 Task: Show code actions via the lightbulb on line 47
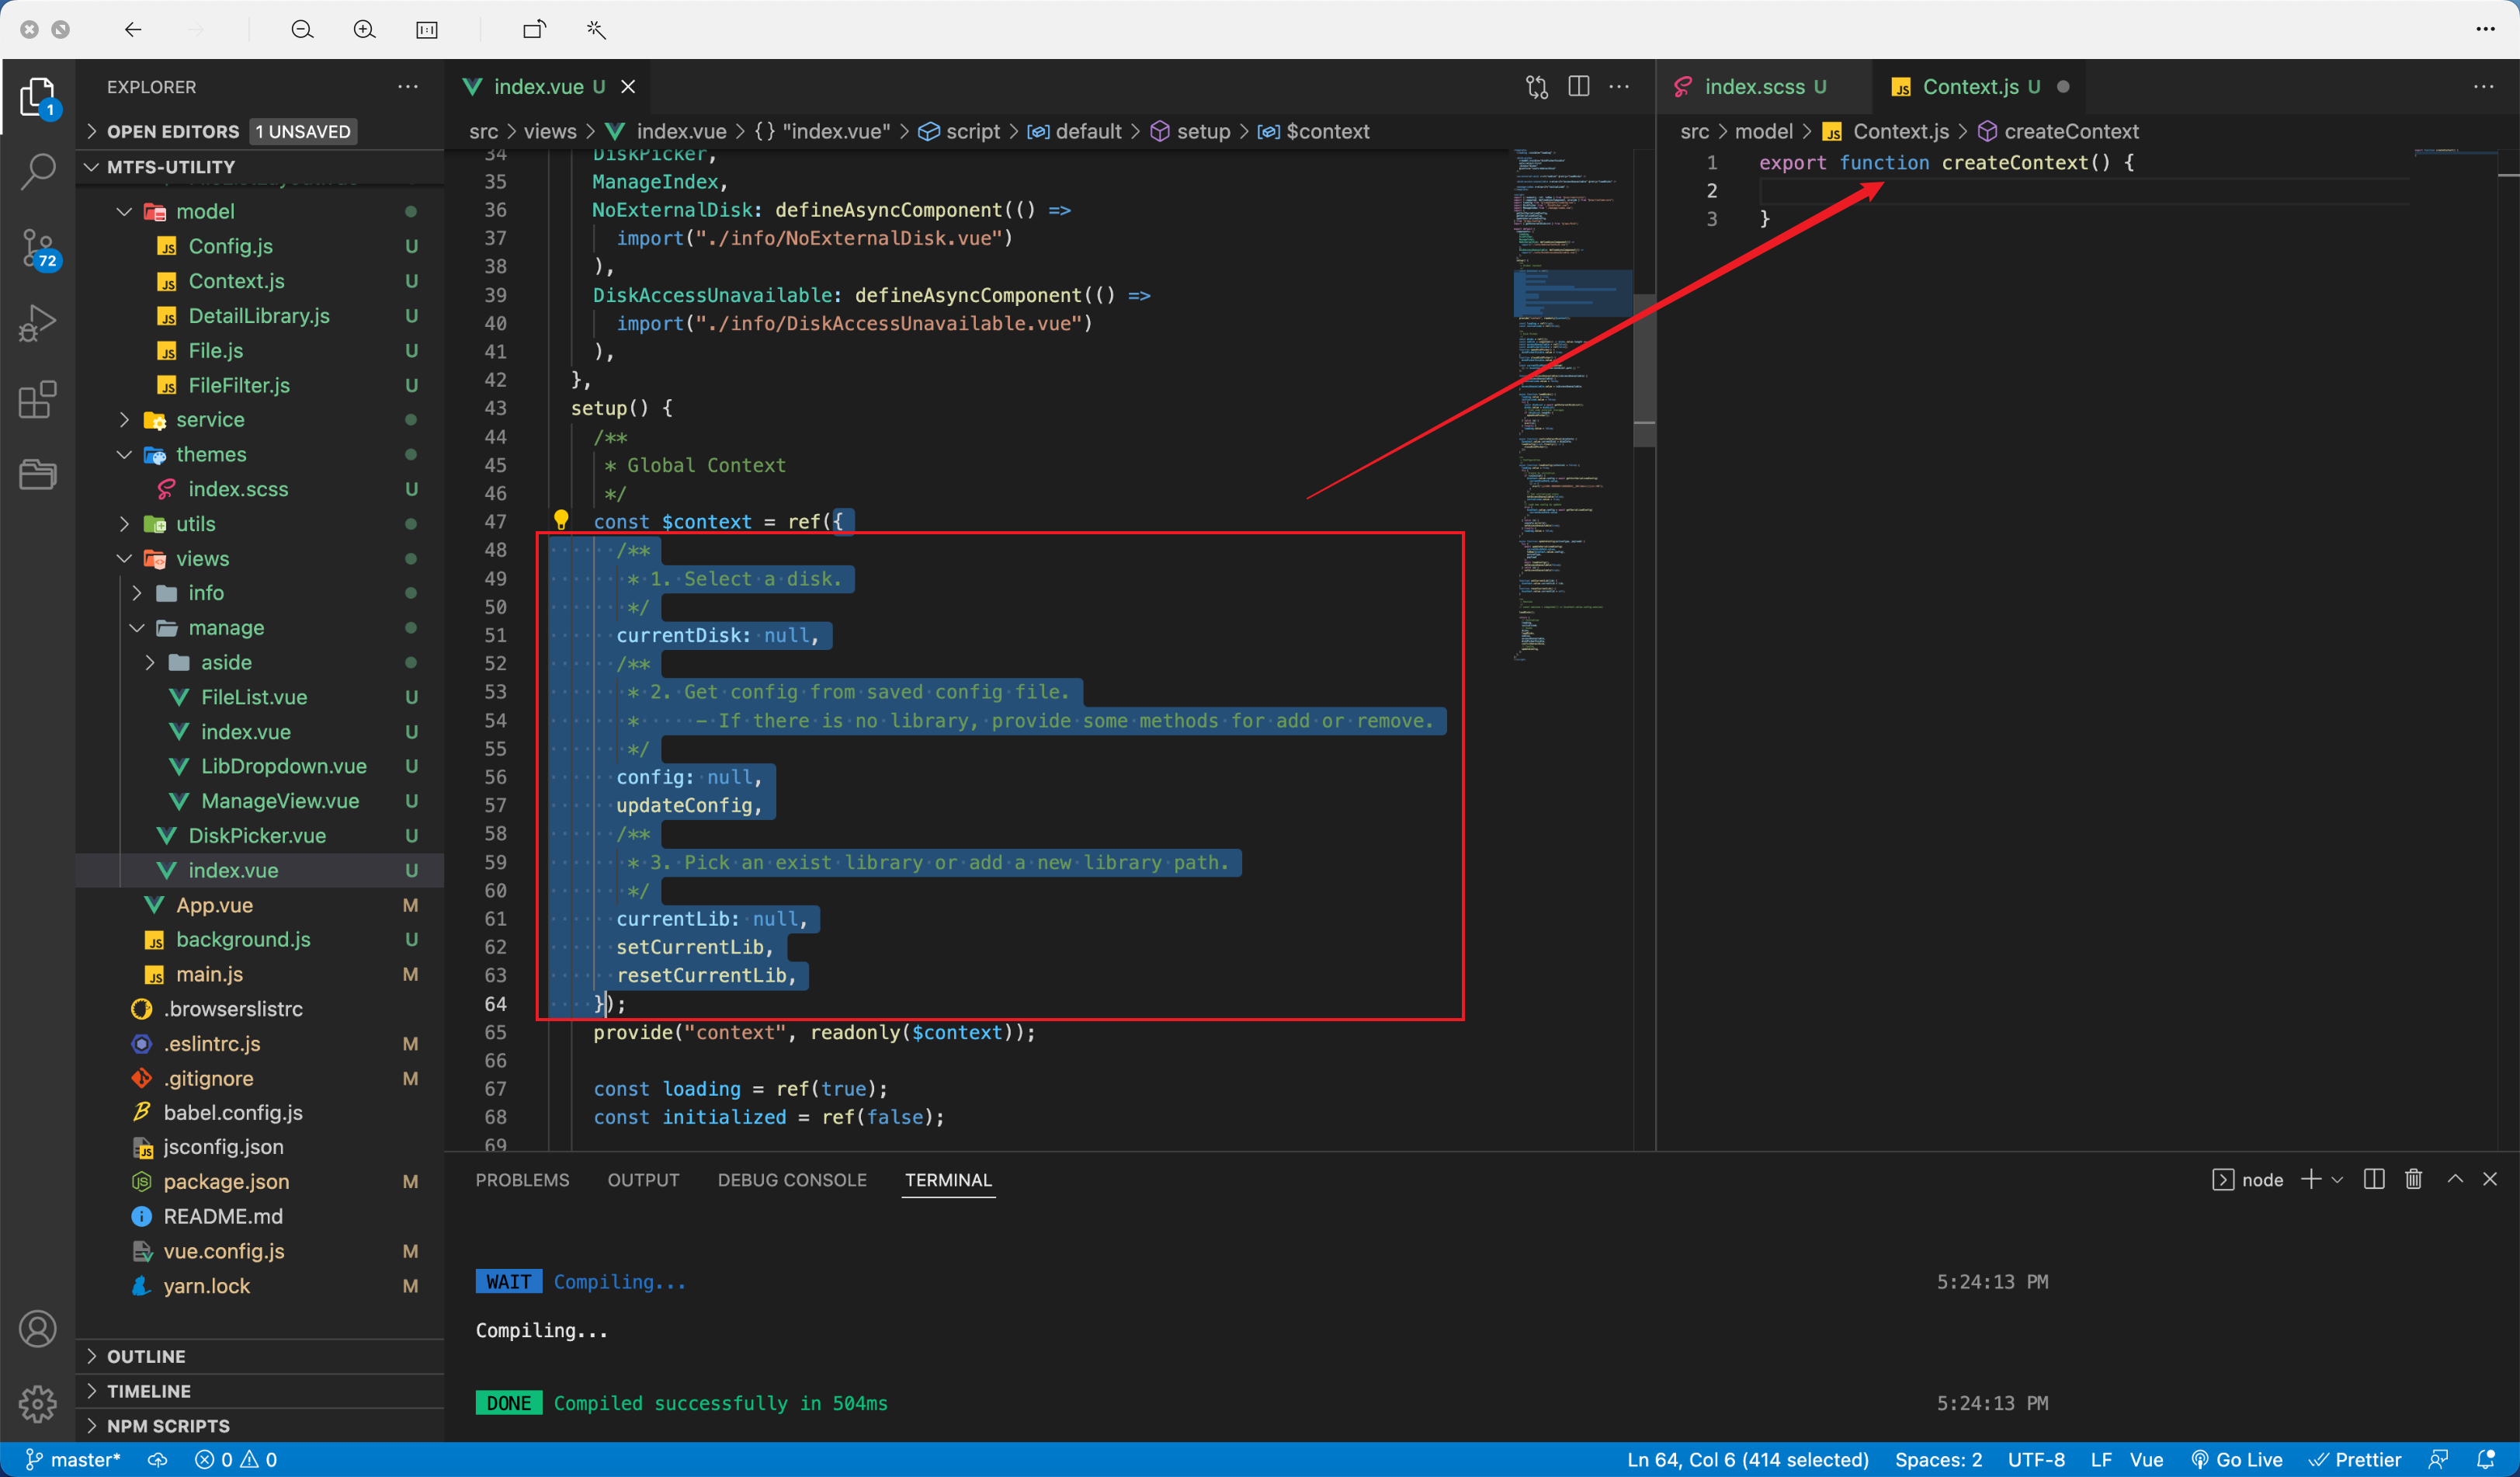[x=561, y=520]
